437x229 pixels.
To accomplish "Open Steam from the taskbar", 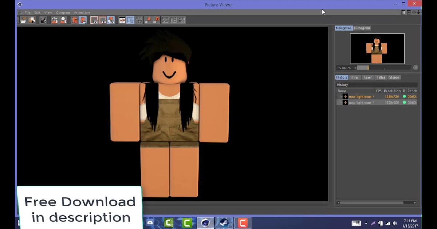I will [x=224, y=223].
